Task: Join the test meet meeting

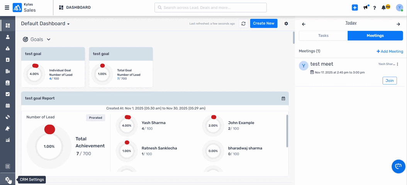Action: click(x=389, y=81)
